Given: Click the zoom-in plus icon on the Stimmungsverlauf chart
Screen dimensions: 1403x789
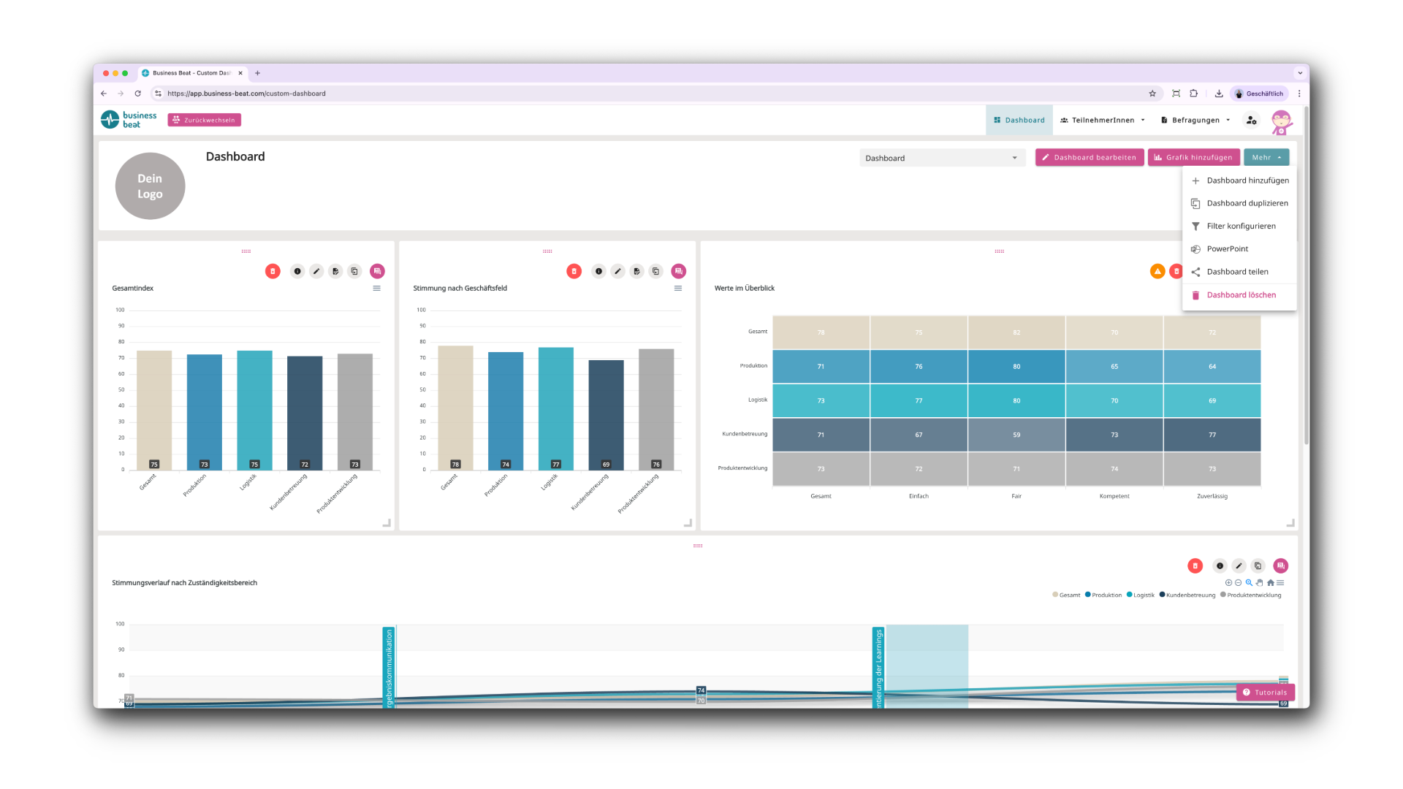Looking at the screenshot, I should [1228, 583].
